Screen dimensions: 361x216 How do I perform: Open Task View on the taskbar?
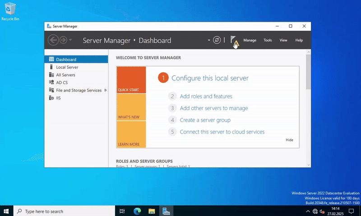[122, 211]
